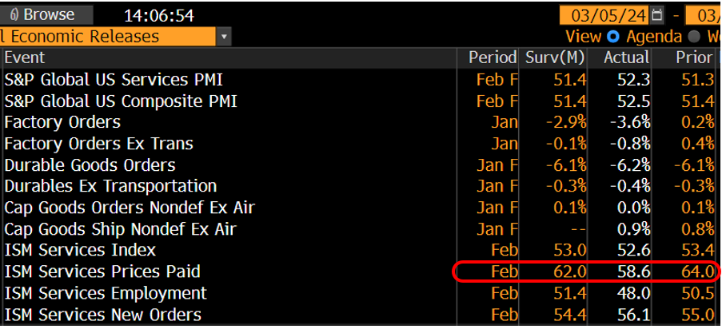Screen dimensions: 726x329
Task: Sort by the Actual column header
Action: pyautogui.click(x=626, y=57)
